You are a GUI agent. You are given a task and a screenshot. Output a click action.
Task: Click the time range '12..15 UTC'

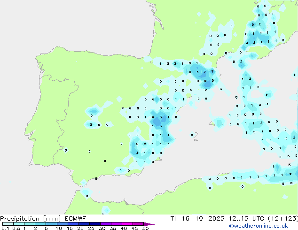(246, 219)
